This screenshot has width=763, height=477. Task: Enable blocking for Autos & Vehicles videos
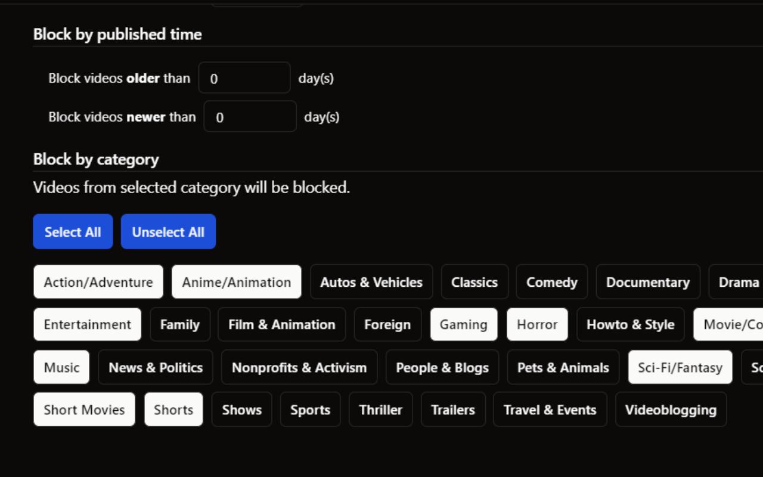(x=371, y=281)
